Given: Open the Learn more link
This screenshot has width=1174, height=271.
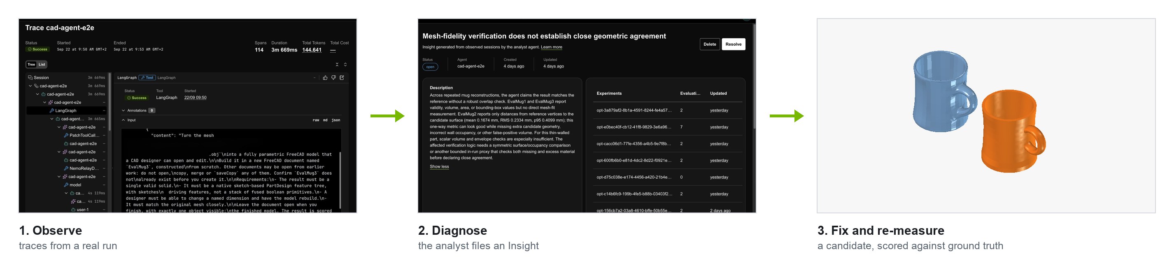Looking at the screenshot, I should [x=552, y=47].
